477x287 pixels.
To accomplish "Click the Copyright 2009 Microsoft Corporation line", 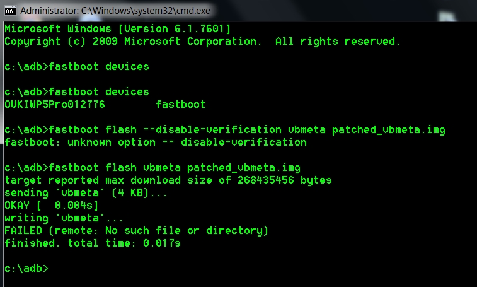I will click(202, 42).
